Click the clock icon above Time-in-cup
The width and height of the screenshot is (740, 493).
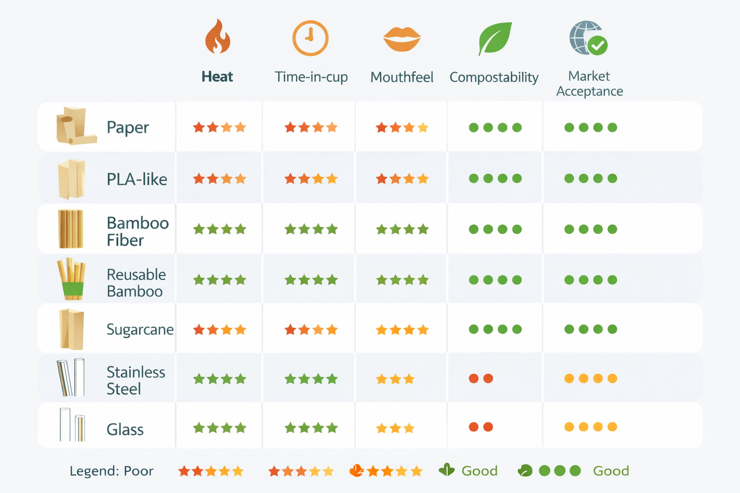point(310,38)
